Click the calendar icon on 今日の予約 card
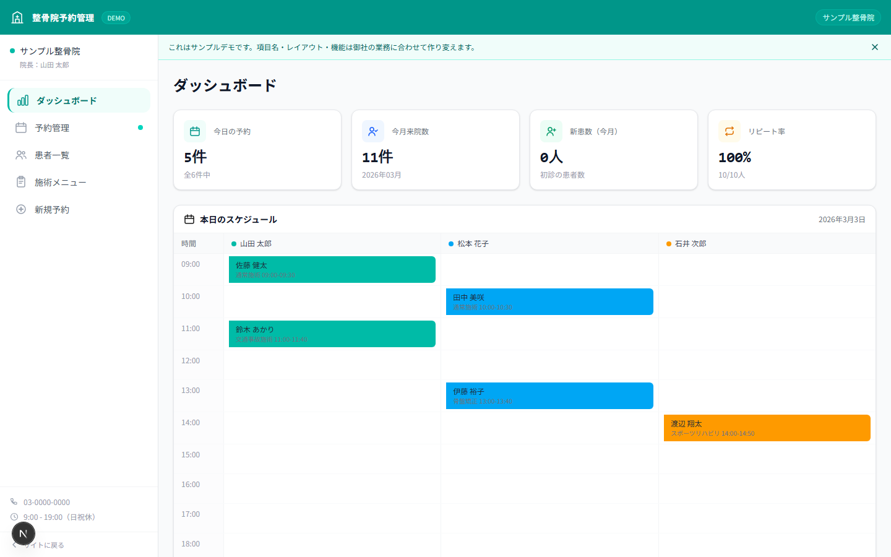The height and width of the screenshot is (557, 891). (195, 131)
